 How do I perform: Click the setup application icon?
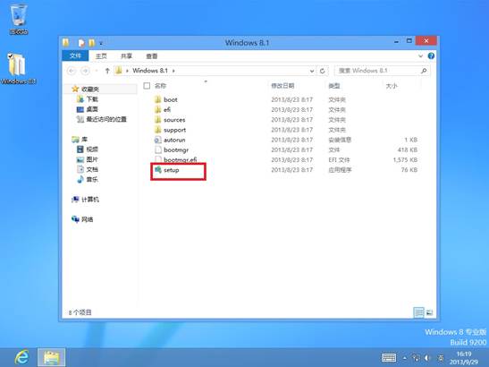pos(158,169)
